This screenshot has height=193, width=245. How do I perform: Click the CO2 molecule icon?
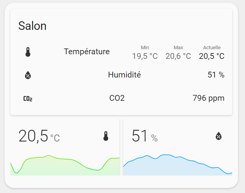coord(28,98)
